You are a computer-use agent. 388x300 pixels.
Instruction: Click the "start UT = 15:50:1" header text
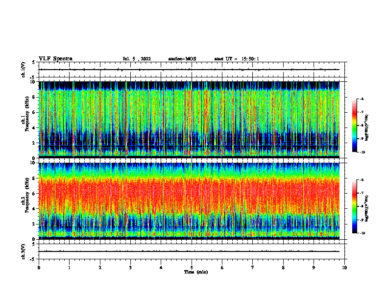point(237,59)
